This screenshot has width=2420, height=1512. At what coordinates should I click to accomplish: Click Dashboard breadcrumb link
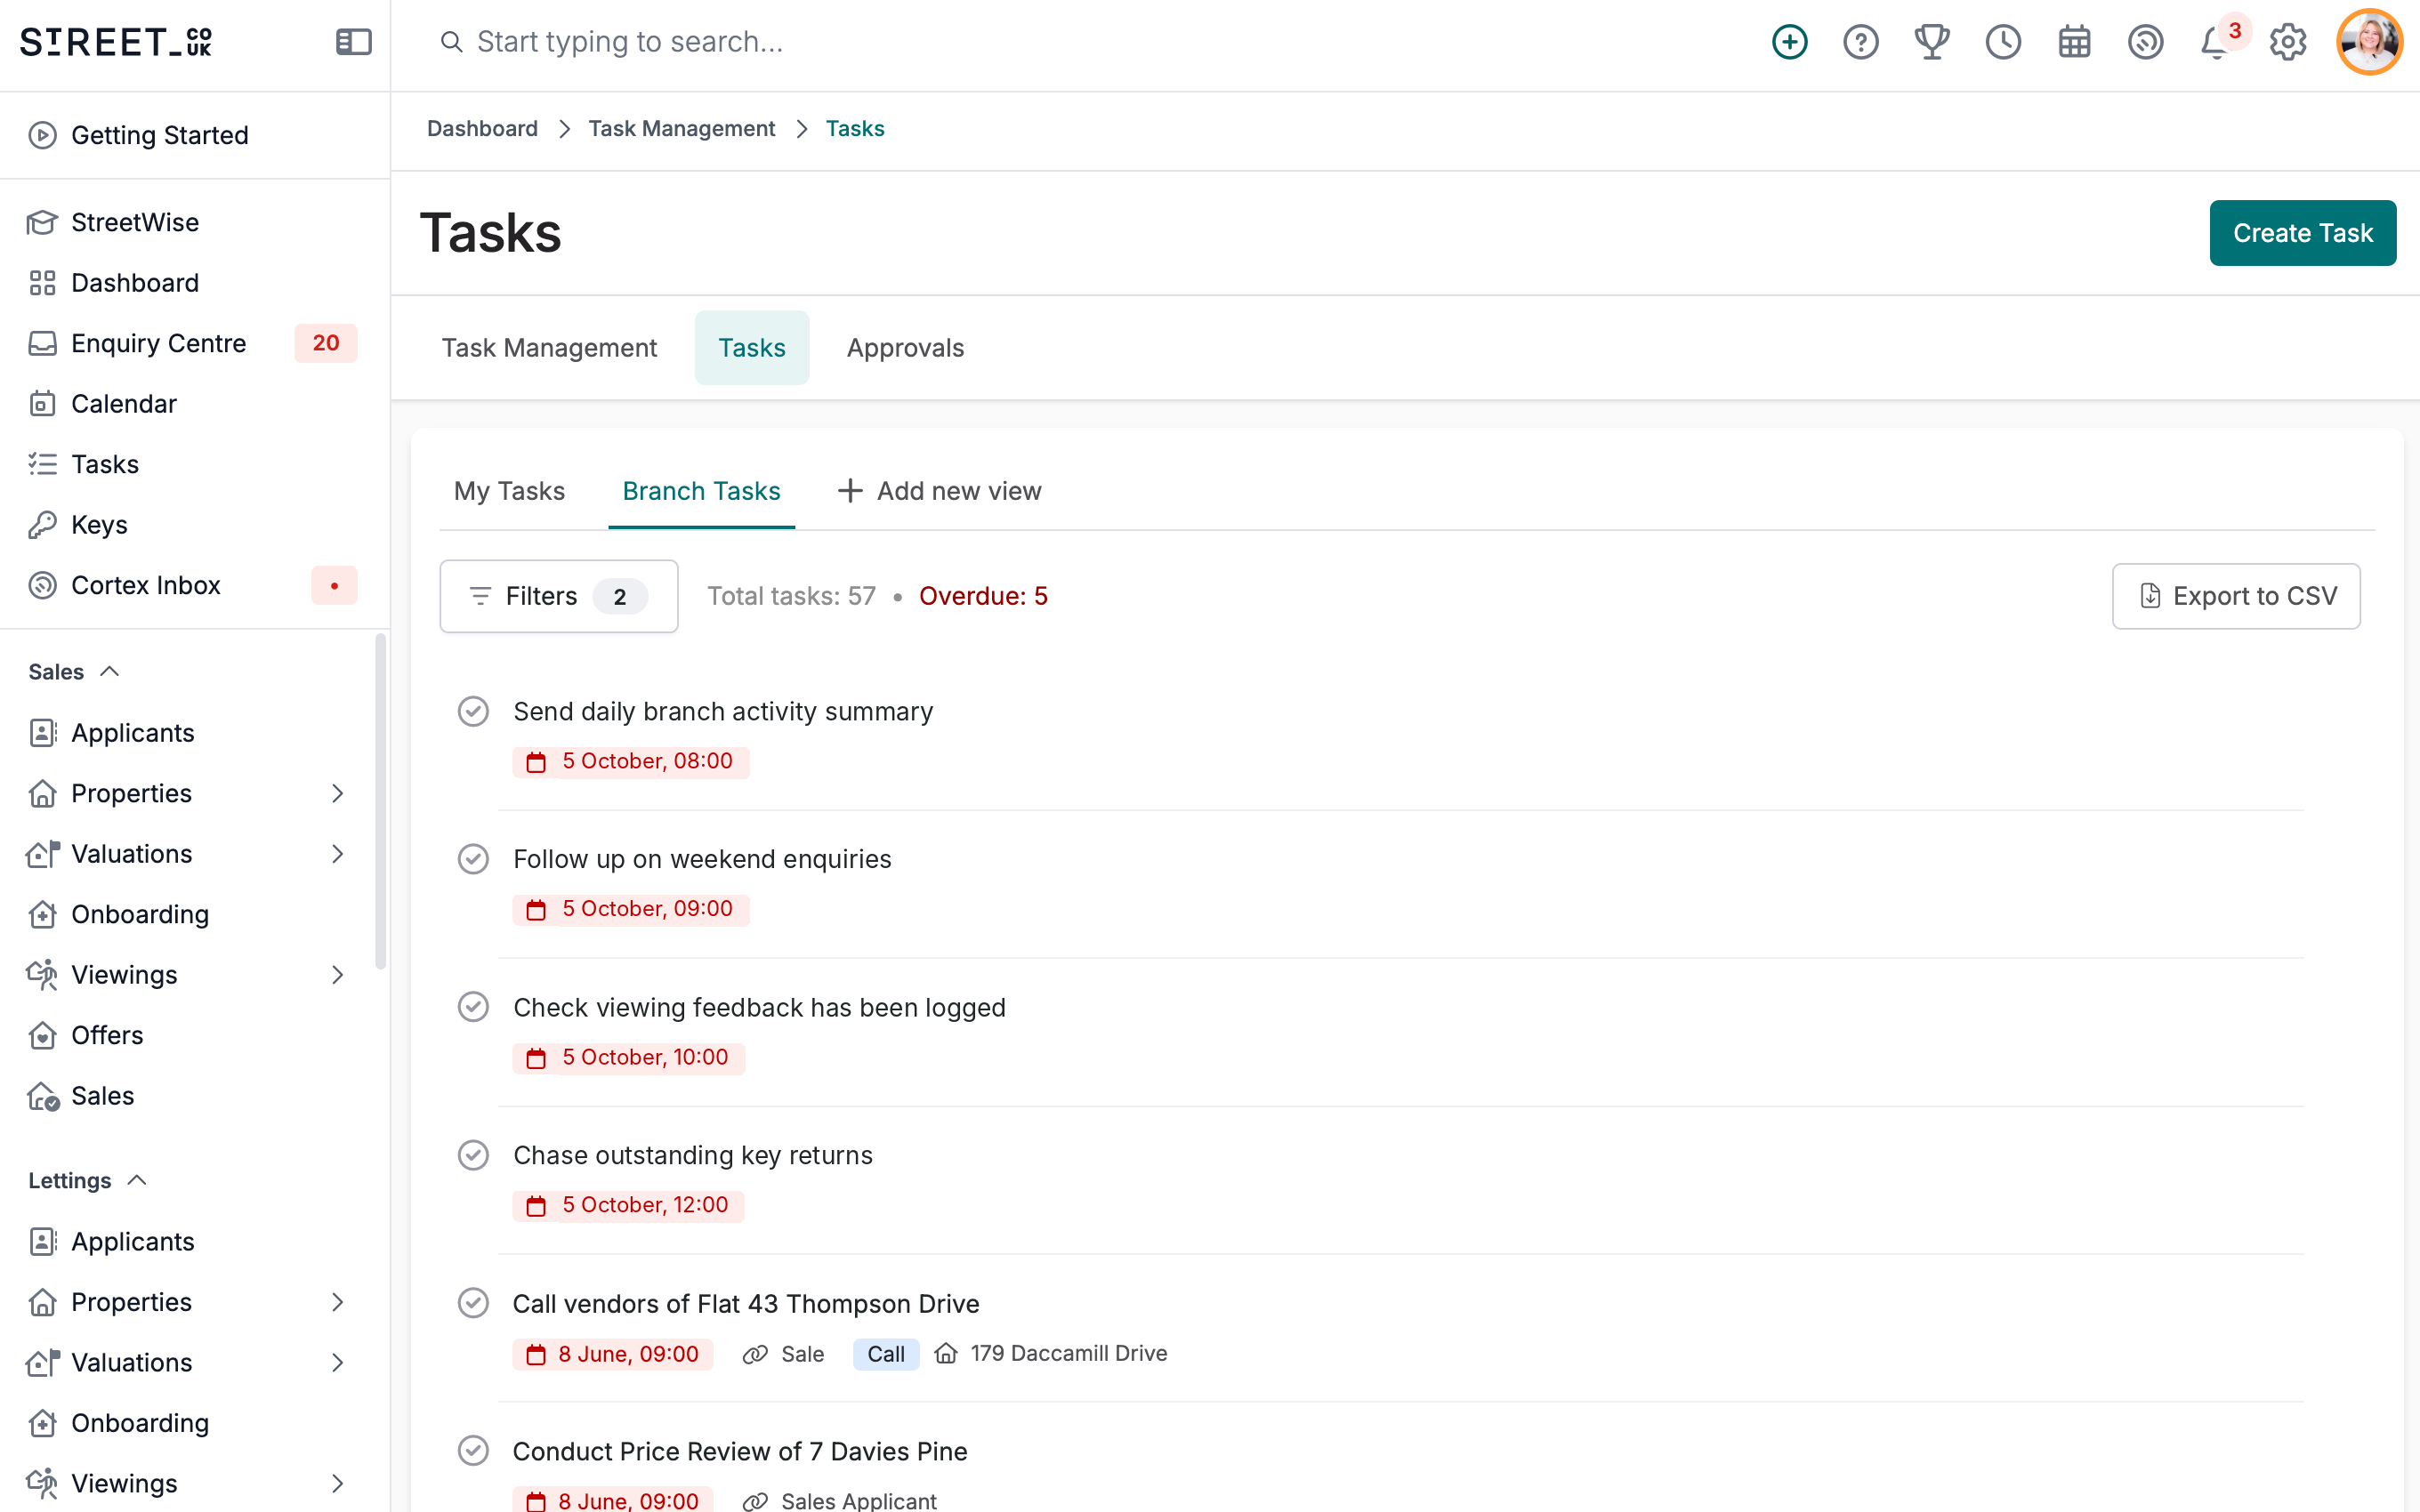[x=482, y=129]
